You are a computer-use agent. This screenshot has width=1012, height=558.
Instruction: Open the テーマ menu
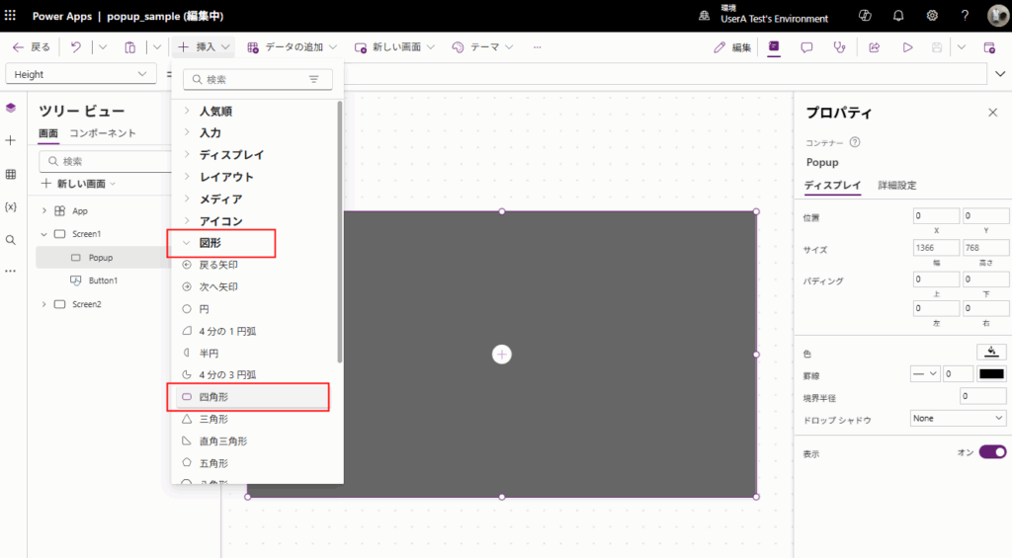[x=482, y=47]
